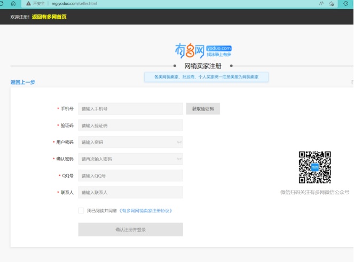Open the 有多网网销卖家注册协议 agreement link

point(145,211)
